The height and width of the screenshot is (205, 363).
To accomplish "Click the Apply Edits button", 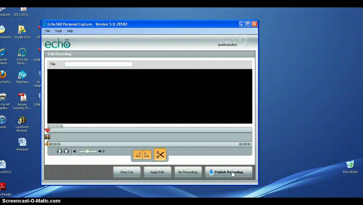I will point(157,172).
